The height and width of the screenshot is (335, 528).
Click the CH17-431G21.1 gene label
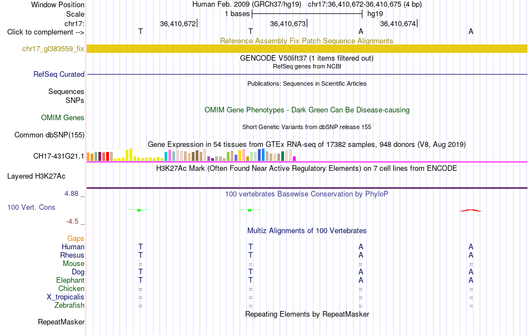(x=58, y=156)
